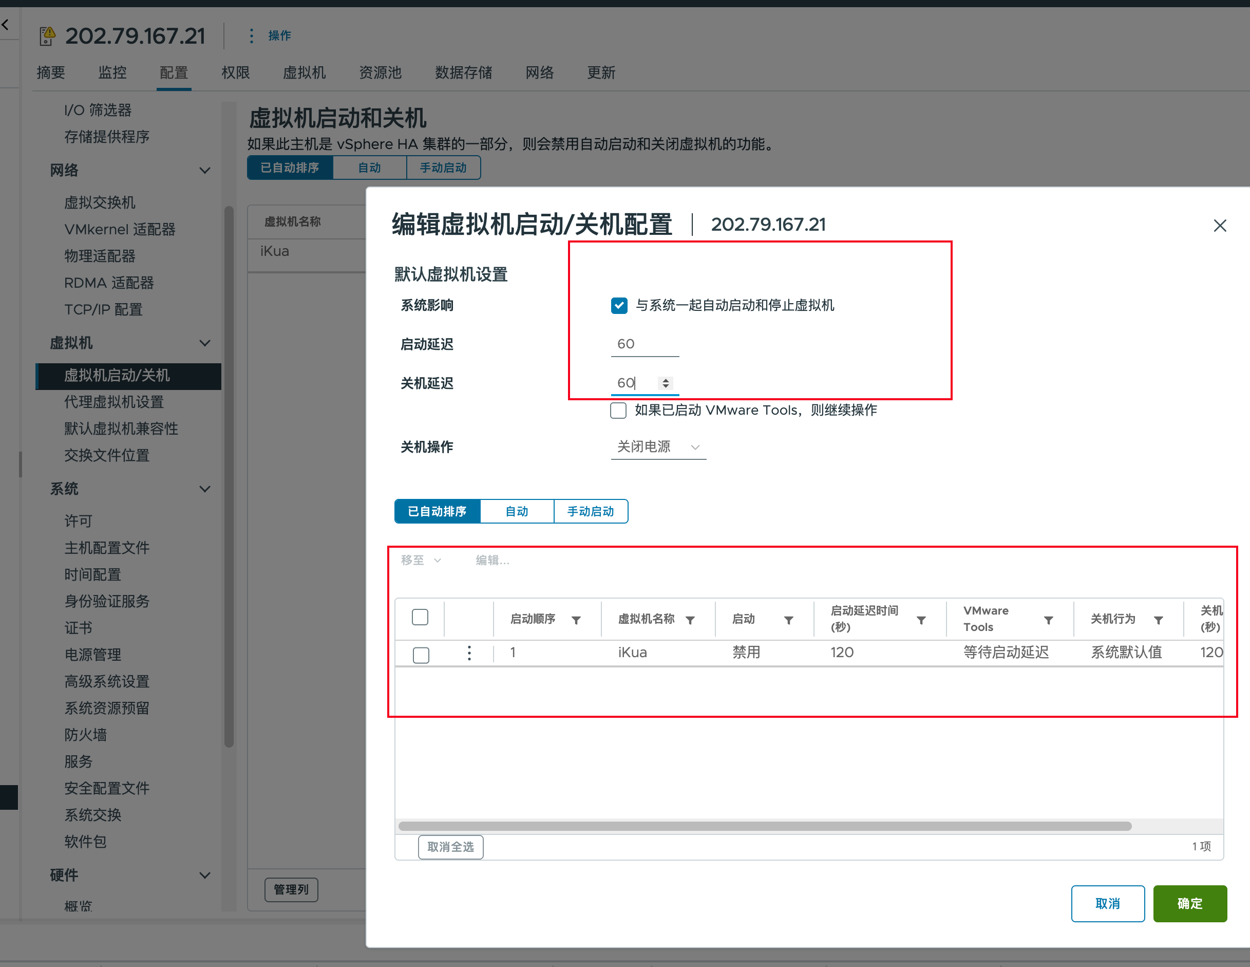Screen dimensions: 1250x967
Task: Select the iKua row checkbox
Action: click(x=421, y=655)
